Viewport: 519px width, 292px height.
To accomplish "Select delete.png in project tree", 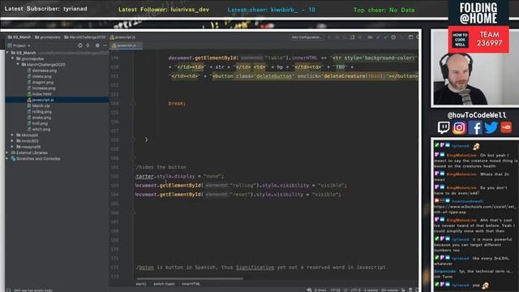I will [41, 76].
